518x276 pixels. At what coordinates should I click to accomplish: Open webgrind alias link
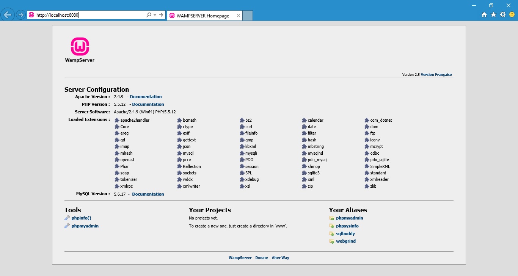[346, 241]
